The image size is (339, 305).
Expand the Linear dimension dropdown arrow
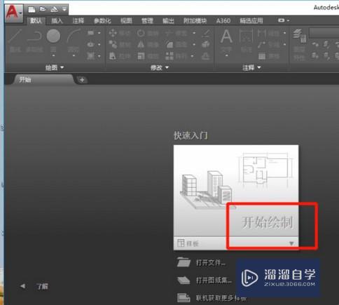[284, 33]
